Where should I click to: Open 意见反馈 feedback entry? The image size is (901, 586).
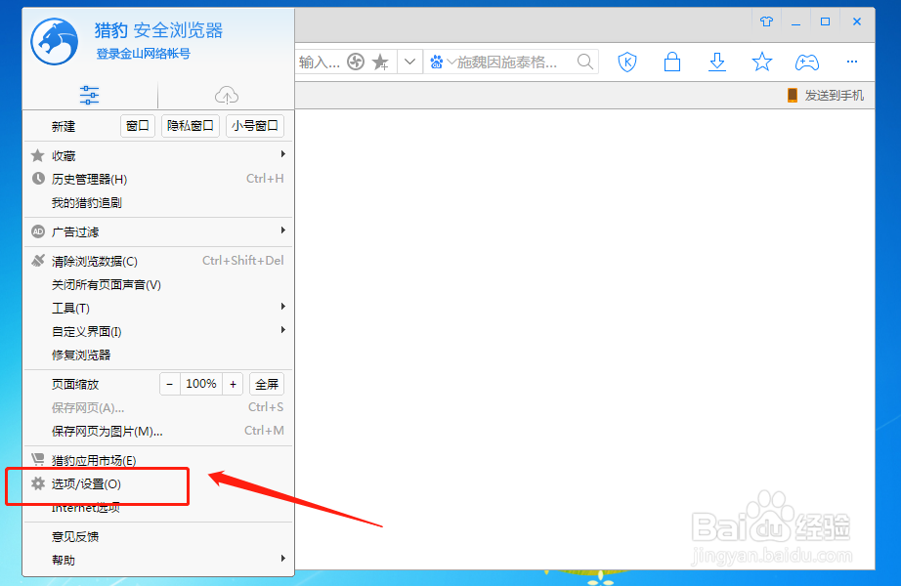[158, 536]
